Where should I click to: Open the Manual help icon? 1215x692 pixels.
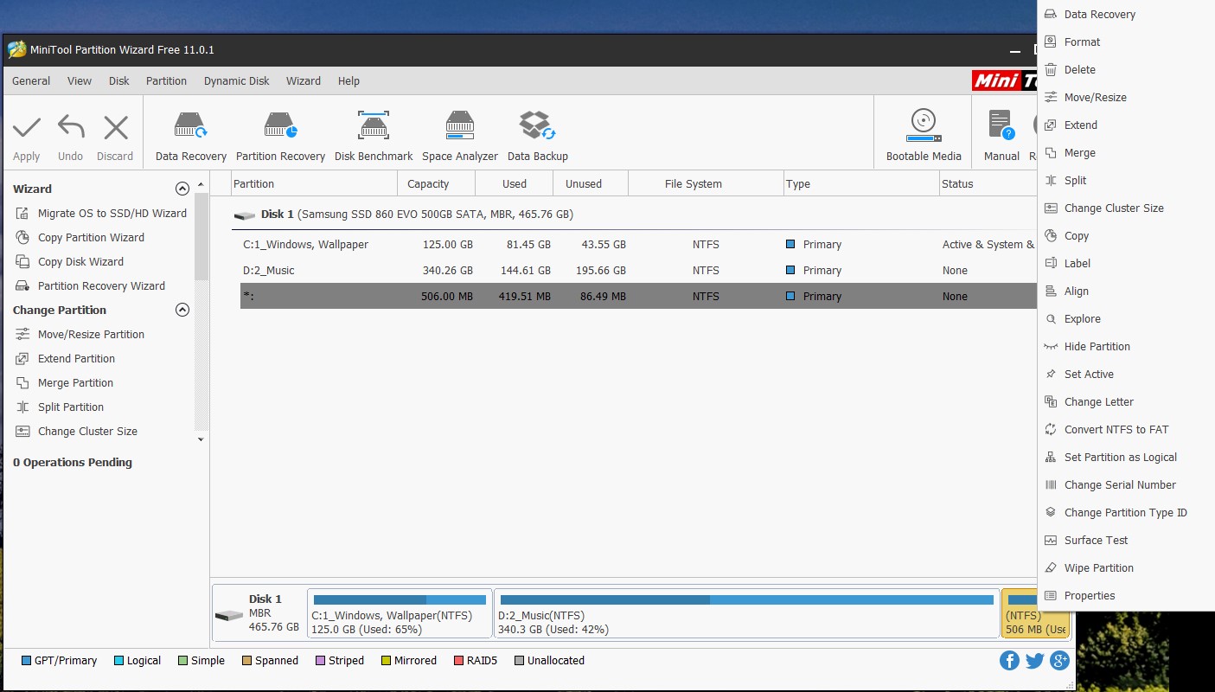(1001, 125)
